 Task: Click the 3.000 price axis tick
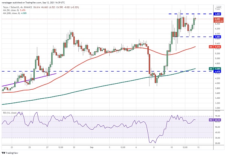[x=217, y=108]
